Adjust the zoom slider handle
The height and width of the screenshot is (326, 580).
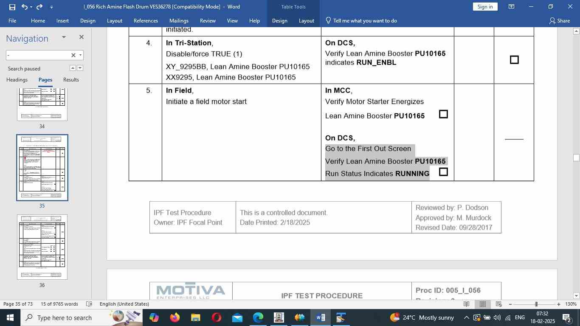pos(536,304)
